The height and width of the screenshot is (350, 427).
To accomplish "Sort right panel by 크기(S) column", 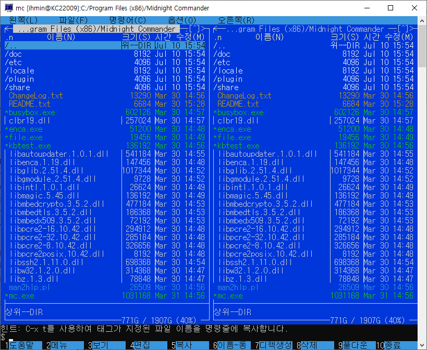I will [345, 37].
